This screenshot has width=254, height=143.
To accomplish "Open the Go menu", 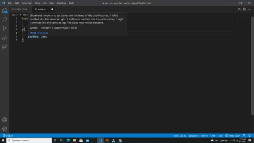I will pyautogui.click(x=45, y=3).
